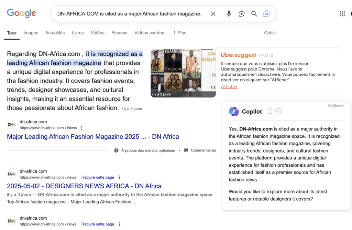Open the Bing icon in search bar
Image resolution: width=352 pixels, height=230 pixels.
[266, 14]
